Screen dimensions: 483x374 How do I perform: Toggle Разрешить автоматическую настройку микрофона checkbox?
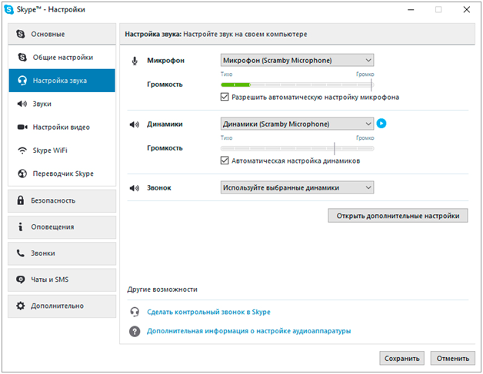pyautogui.click(x=225, y=98)
